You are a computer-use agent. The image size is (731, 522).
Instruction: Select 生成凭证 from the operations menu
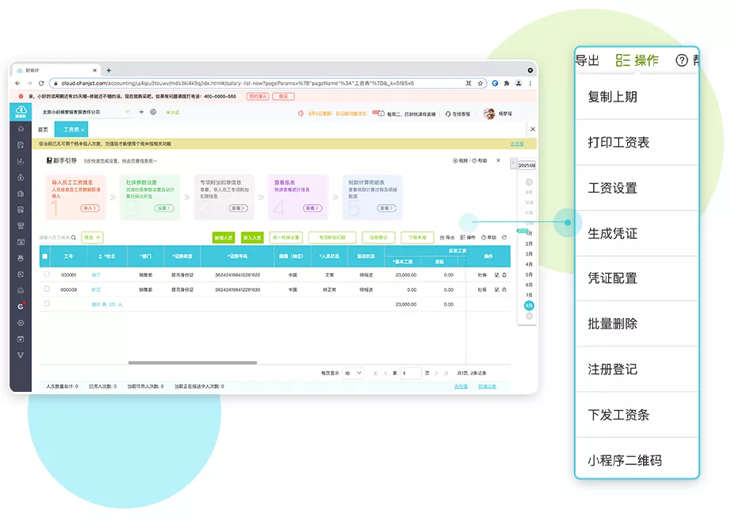click(x=613, y=234)
